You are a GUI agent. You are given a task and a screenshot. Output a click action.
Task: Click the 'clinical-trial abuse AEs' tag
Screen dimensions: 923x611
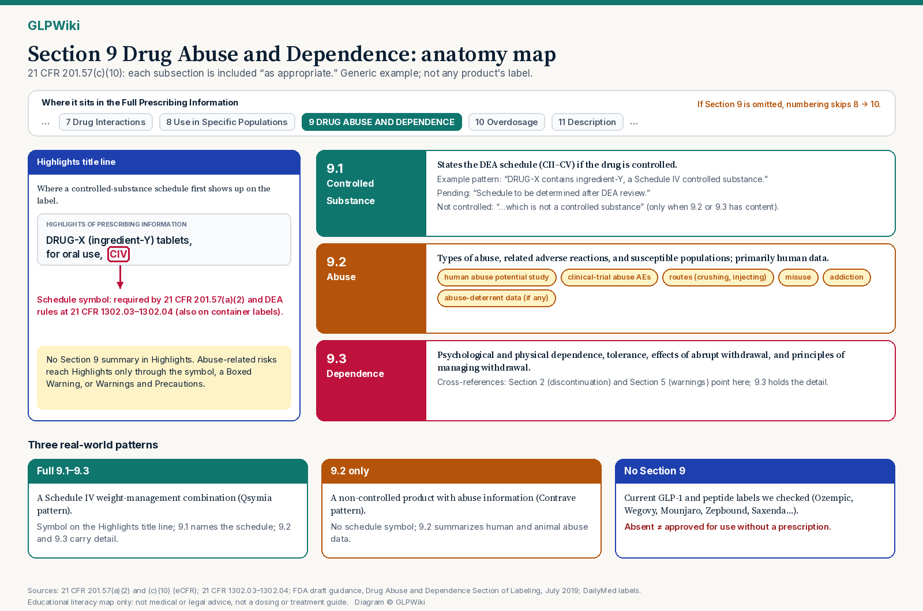(x=609, y=277)
